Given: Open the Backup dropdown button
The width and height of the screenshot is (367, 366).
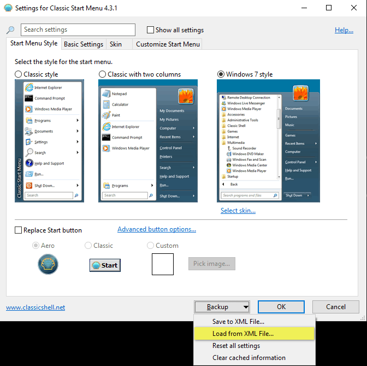Looking at the screenshot, I should point(222,307).
